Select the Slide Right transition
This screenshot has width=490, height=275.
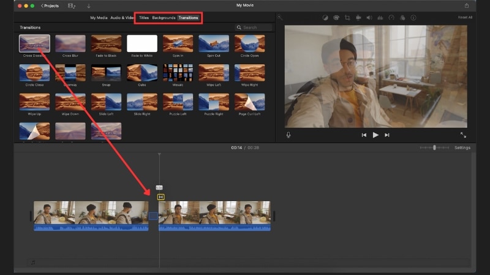(142, 102)
